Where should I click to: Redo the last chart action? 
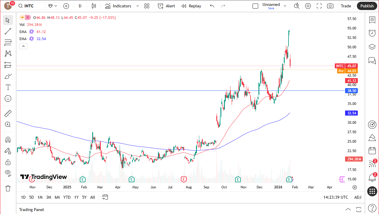223,6
